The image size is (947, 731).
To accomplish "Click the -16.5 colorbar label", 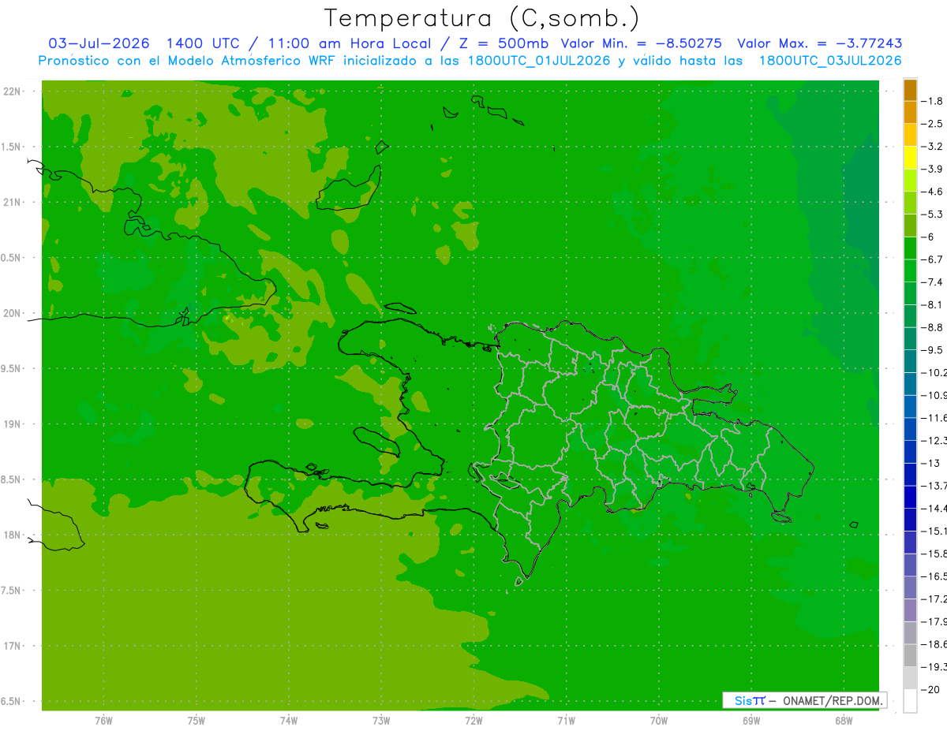I will (934, 576).
